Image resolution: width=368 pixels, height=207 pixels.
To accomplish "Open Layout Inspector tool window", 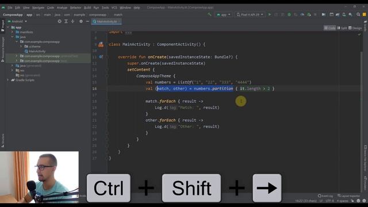I will 348,195.
